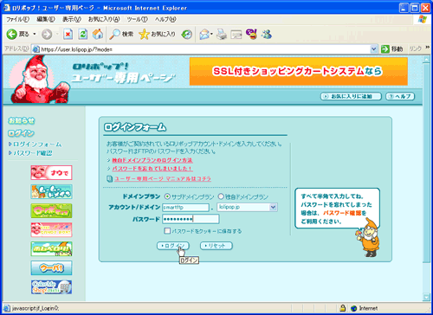Open the password confirmation sidebar link
This screenshot has height=315, width=433.
(33, 153)
